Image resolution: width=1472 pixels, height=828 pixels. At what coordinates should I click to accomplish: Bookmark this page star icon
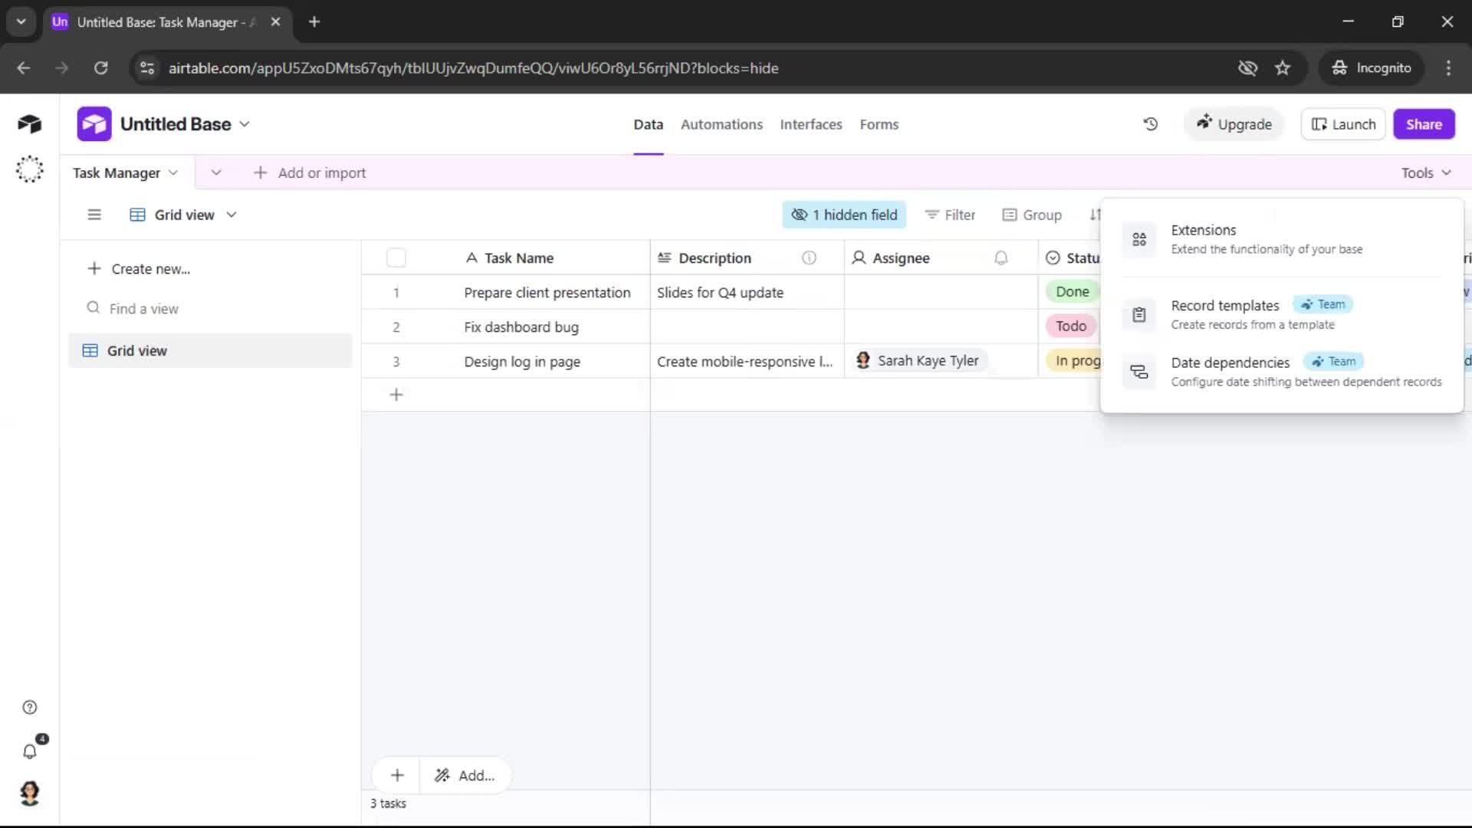coord(1283,68)
